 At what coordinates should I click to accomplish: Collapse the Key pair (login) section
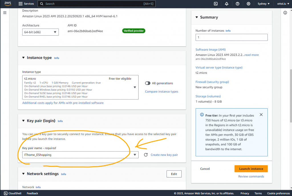tap(23, 121)
